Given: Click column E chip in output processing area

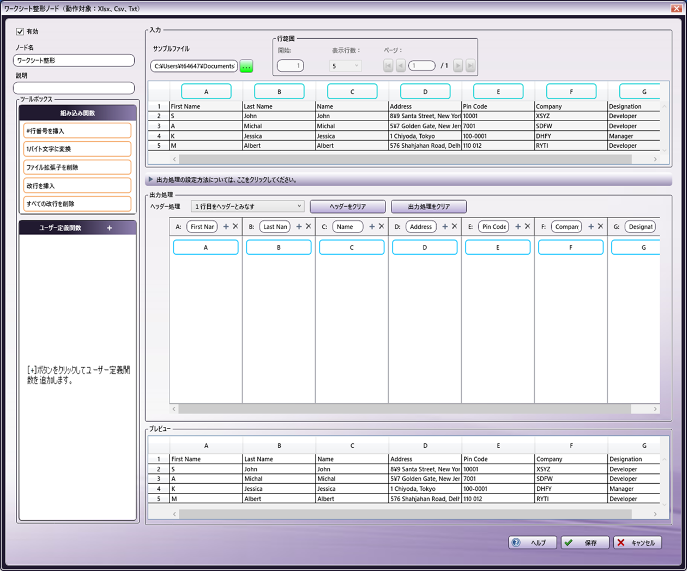Looking at the screenshot, I should pyautogui.click(x=498, y=248).
